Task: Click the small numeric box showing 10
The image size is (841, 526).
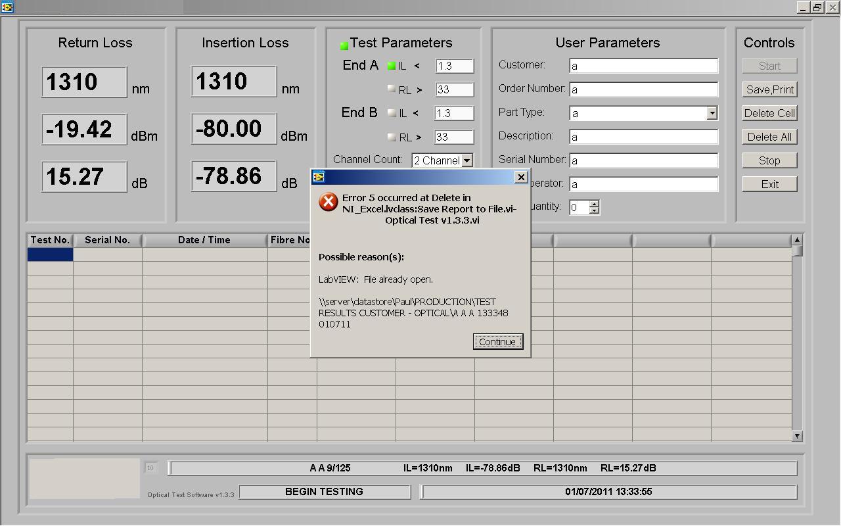Action: [150, 468]
